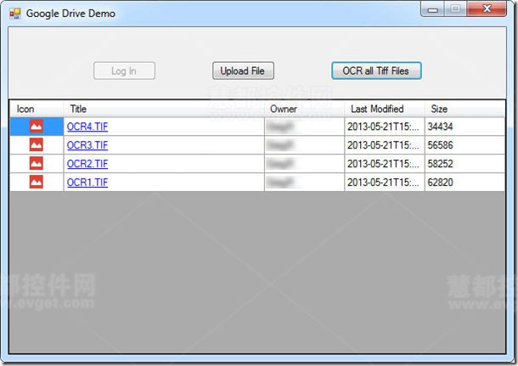
Task: Select the Last Modified cell of OCR1.TIF
Action: coord(385,183)
